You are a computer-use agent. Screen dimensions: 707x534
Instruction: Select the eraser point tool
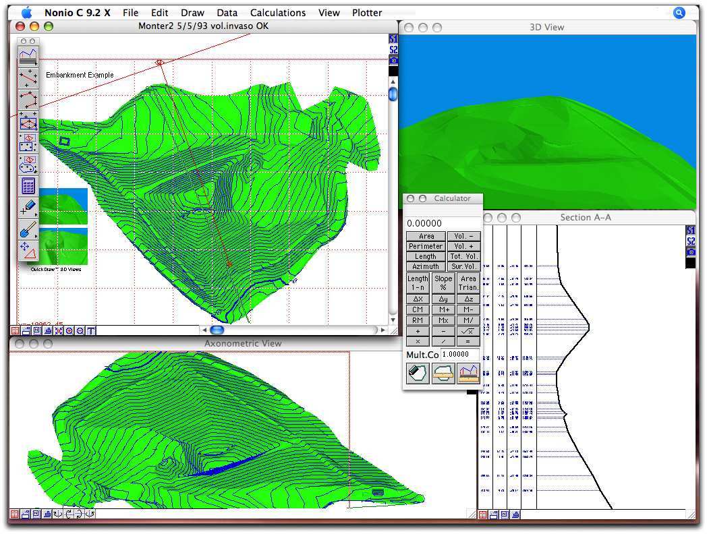[28, 208]
